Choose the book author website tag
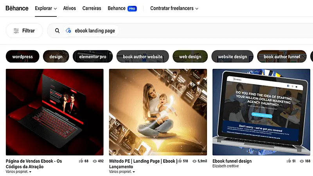 [x=143, y=56]
